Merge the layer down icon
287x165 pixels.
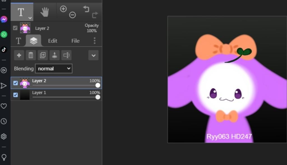pos(55,55)
